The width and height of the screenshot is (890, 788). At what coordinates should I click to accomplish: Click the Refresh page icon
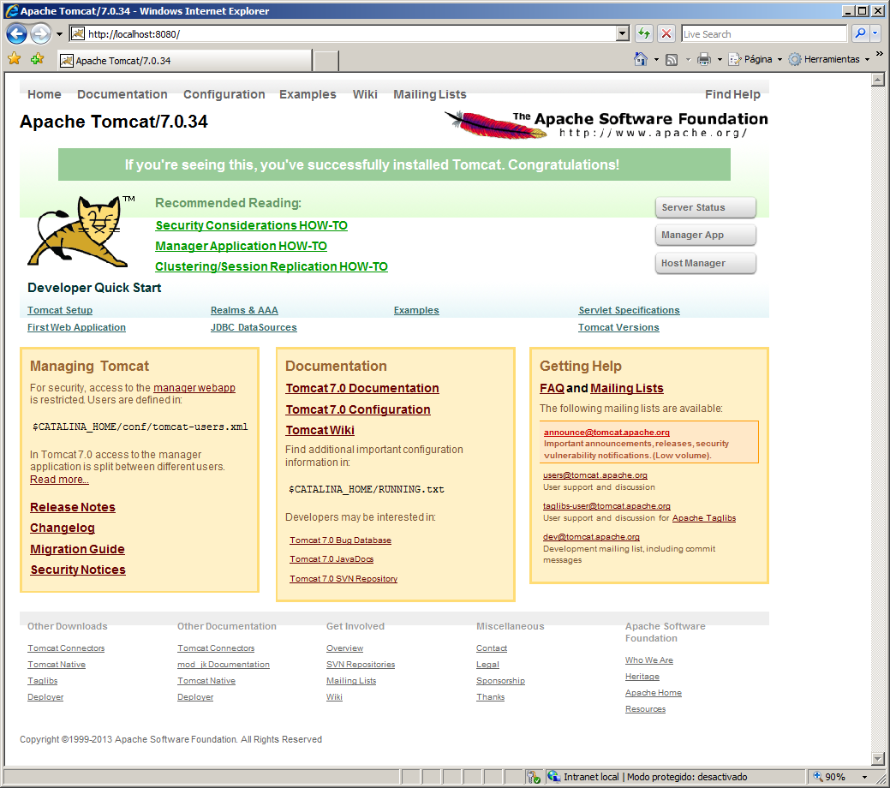(x=644, y=34)
